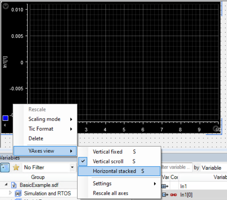Click the top-left chart collapse arrow icon
Image resolution: width=227 pixels, height=200 pixels.
pyautogui.click(x=5, y=5)
